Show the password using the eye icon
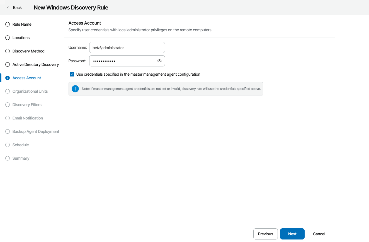 (x=159, y=61)
